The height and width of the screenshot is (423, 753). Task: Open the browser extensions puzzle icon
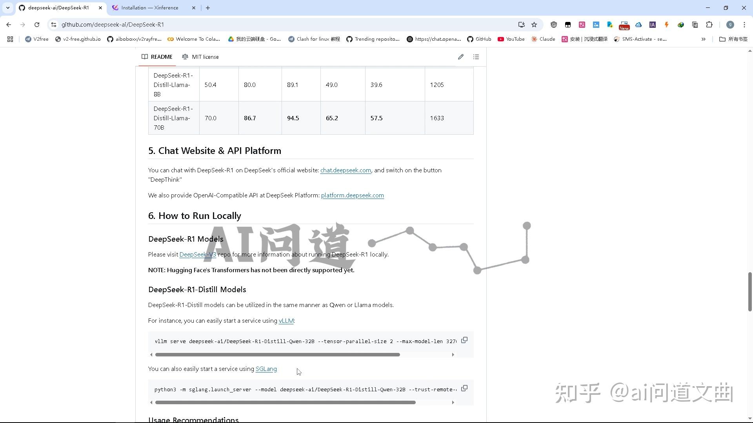[x=709, y=25]
